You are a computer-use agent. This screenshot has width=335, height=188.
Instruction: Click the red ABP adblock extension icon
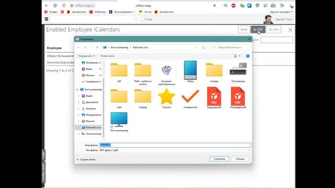coord(233,6)
